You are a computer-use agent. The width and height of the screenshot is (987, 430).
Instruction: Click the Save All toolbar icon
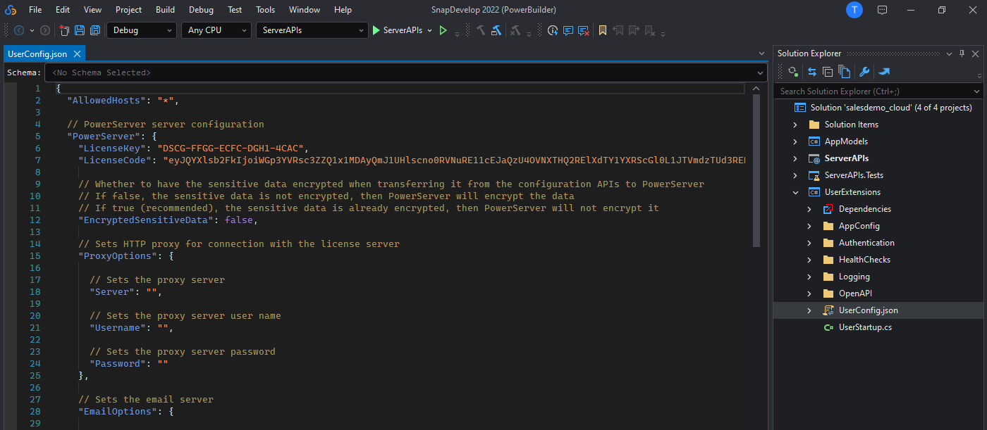tap(94, 30)
